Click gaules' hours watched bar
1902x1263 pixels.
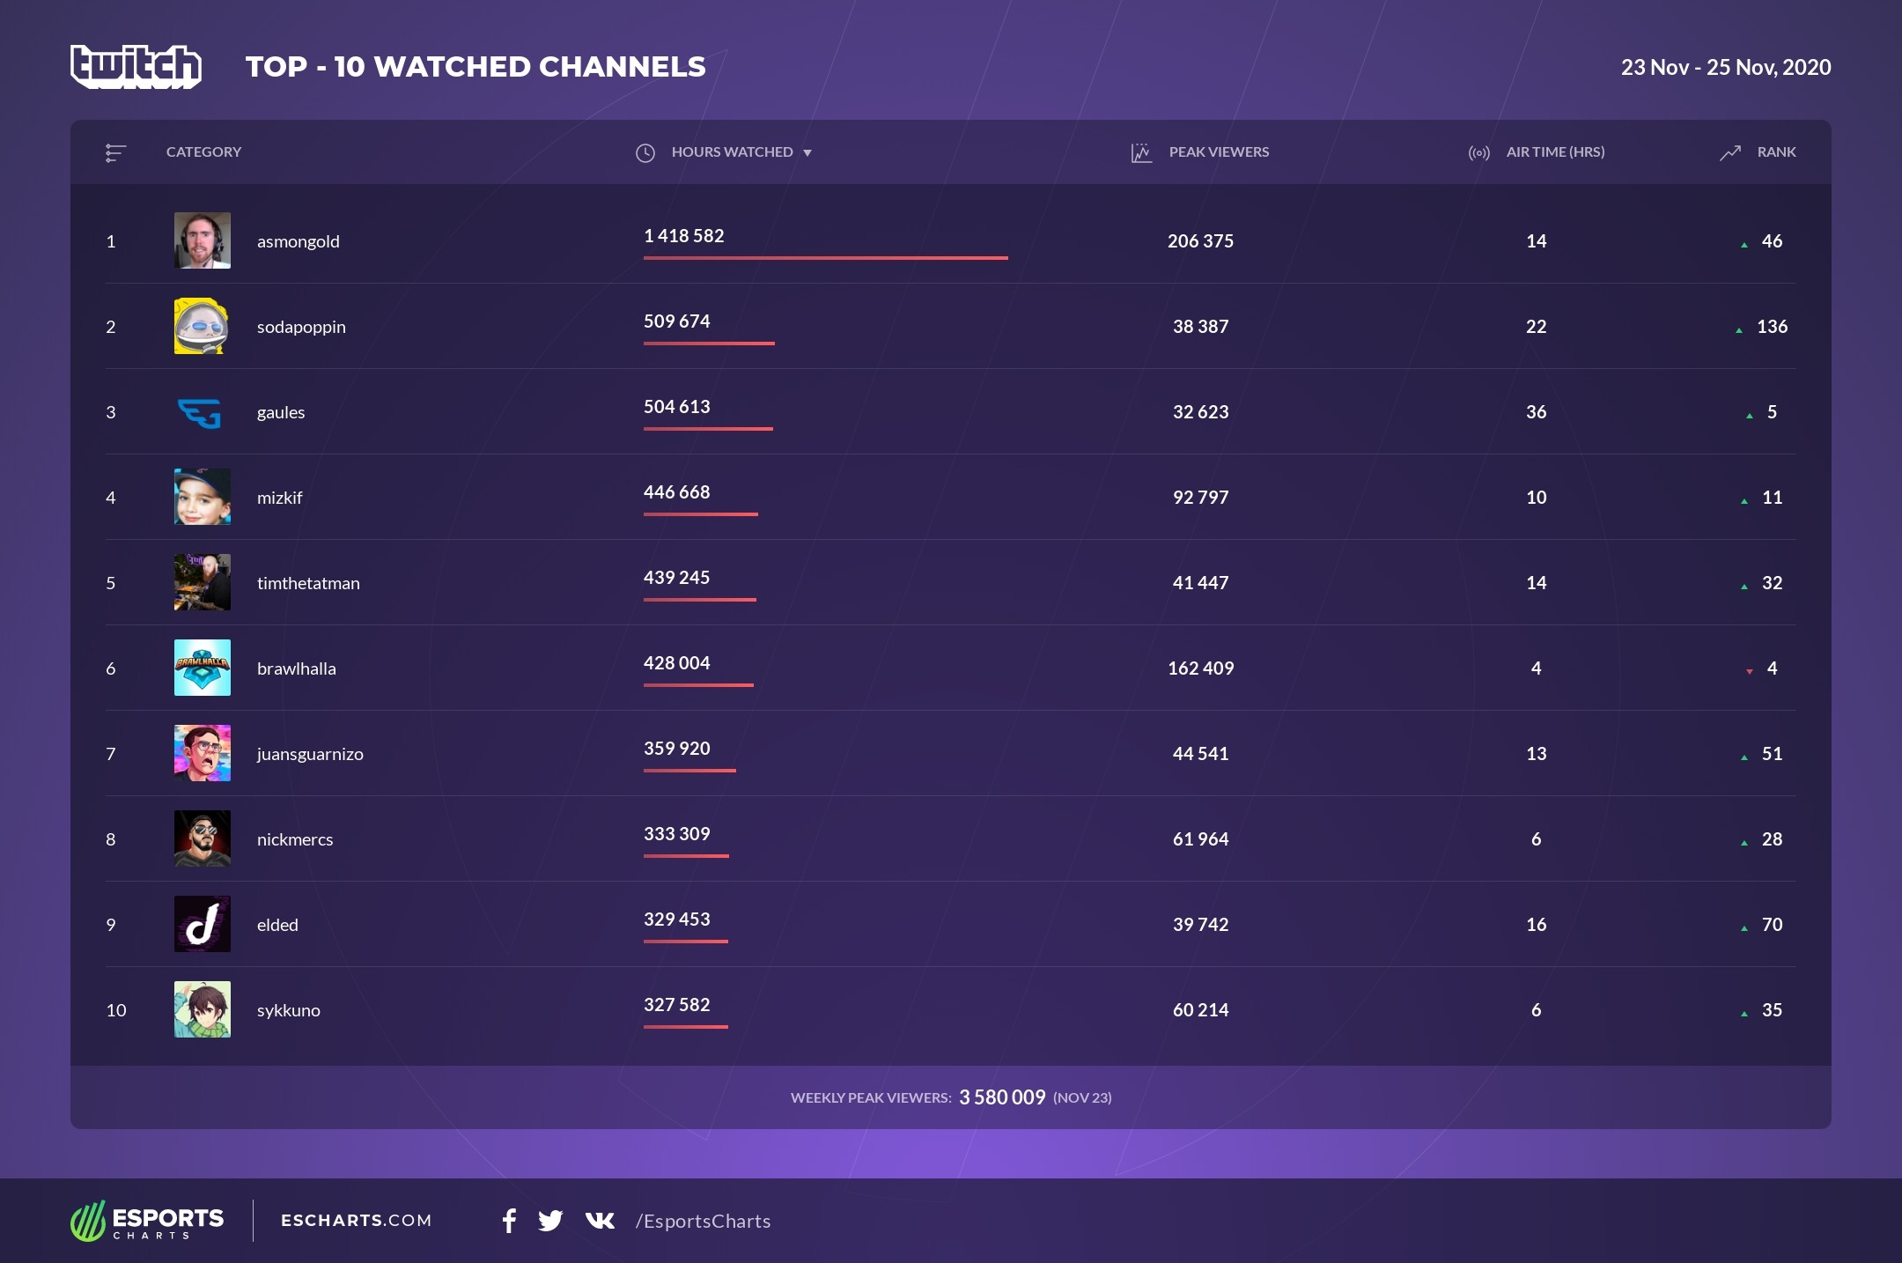pyautogui.click(x=708, y=429)
